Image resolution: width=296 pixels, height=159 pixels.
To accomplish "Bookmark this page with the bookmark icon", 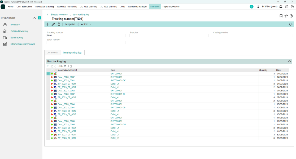I will pos(281,16).
